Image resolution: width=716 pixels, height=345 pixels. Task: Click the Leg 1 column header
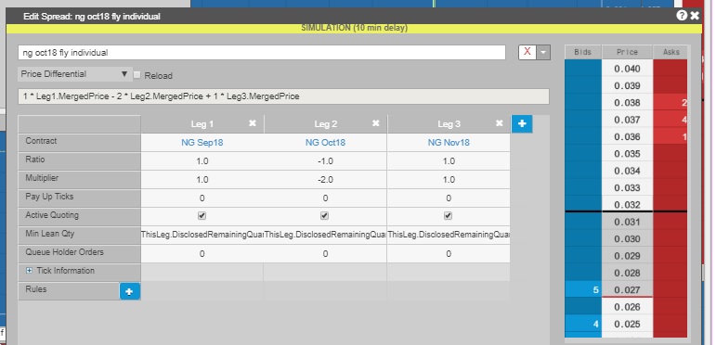pyautogui.click(x=202, y=124)
